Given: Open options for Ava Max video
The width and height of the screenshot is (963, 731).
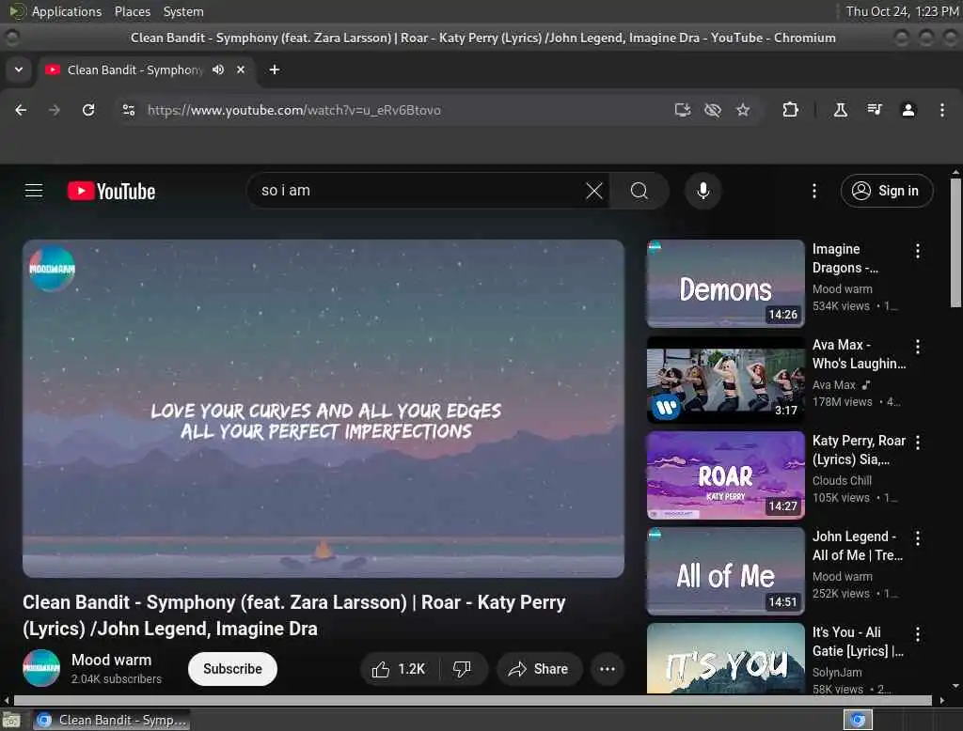Looking at the screenshot, I should 918,347.
